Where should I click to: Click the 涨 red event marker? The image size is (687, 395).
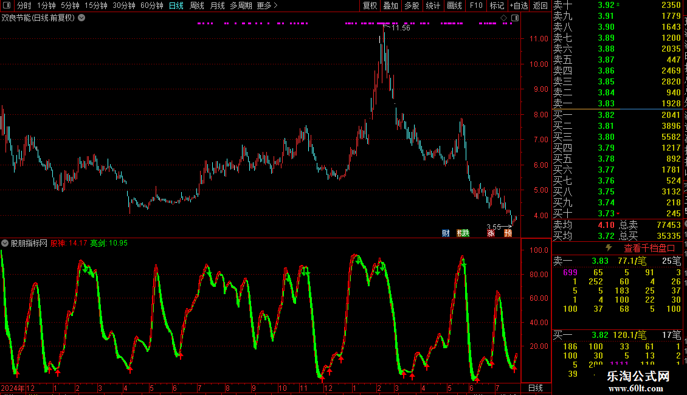point(491,233)
